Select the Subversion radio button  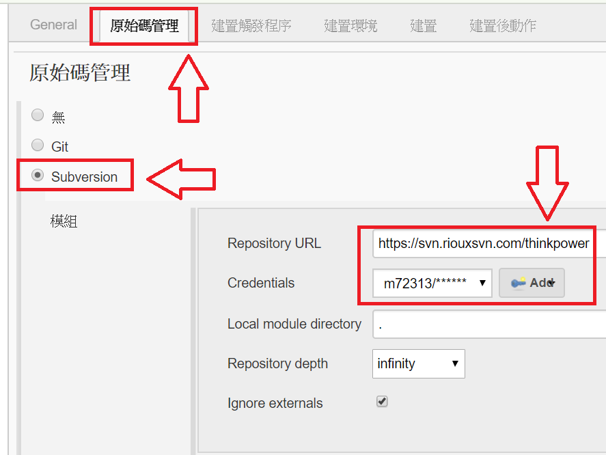click(38, 176)
